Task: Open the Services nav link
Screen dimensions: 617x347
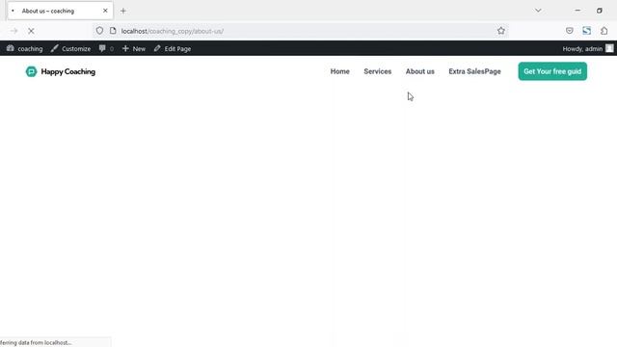Action: point(378,71)
